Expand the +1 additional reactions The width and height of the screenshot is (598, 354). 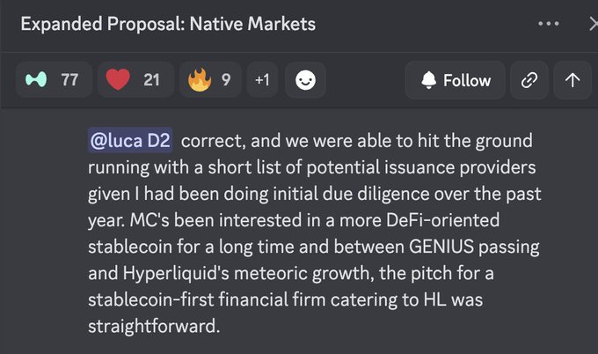click(261, 80)
